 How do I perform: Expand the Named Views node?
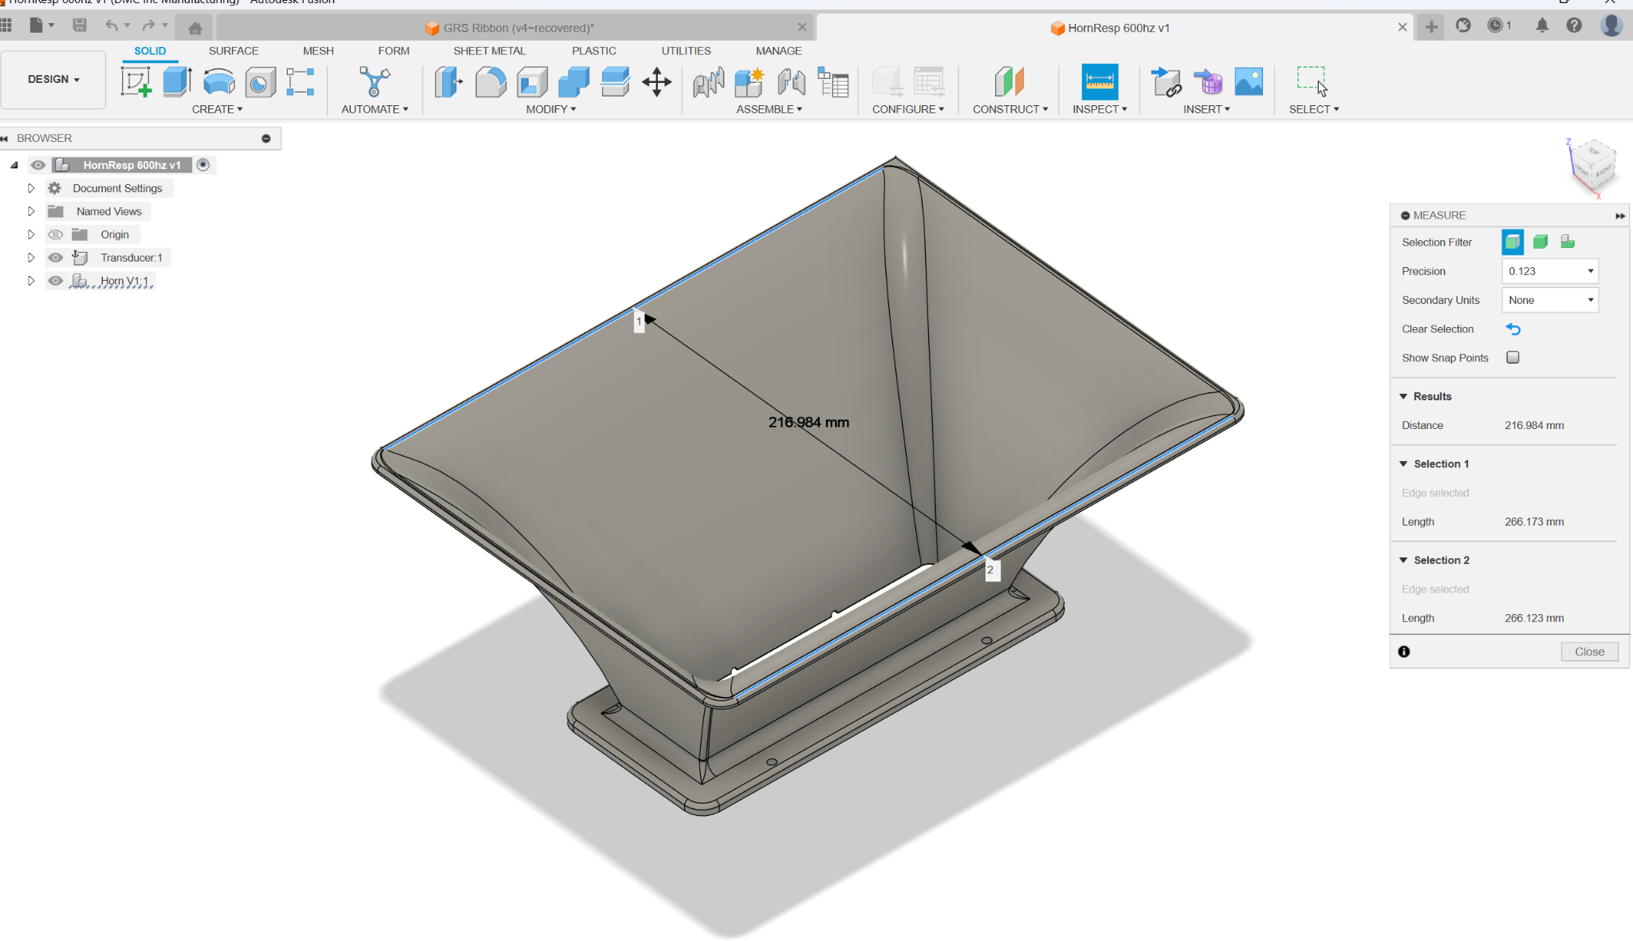click(31, 211)
